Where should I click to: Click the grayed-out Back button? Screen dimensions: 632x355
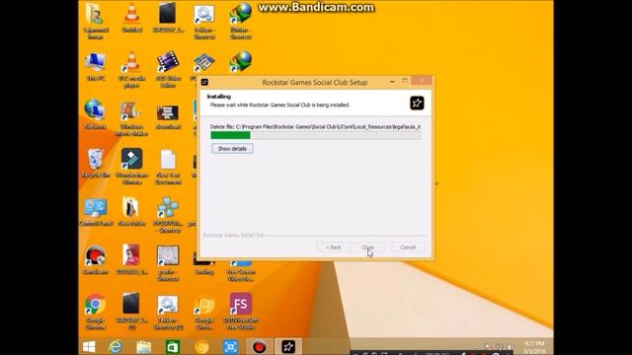pyautogui.click(x=334, y=248)
